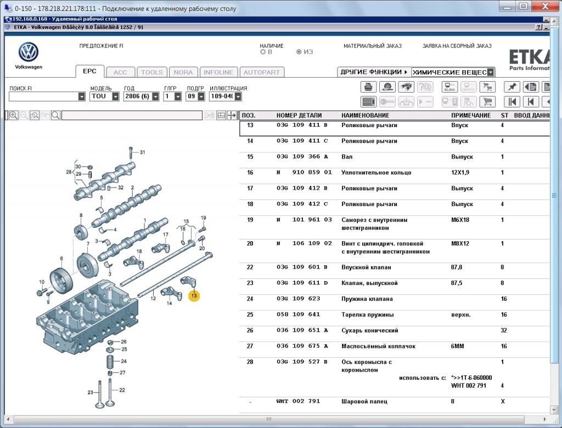
Task: Open the single shopping cart icon
Action: (487, 102)
